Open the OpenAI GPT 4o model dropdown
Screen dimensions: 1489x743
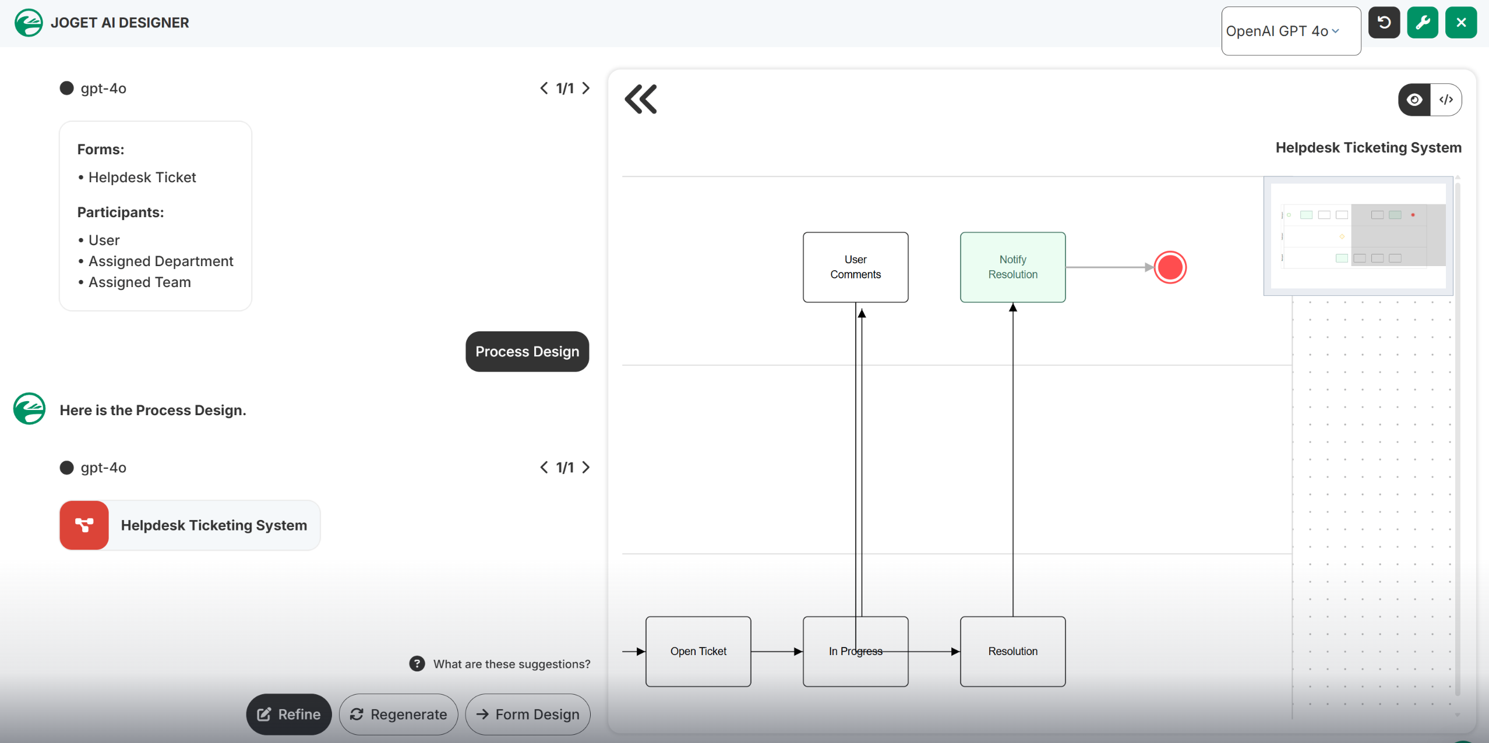tap(1290, 31)
